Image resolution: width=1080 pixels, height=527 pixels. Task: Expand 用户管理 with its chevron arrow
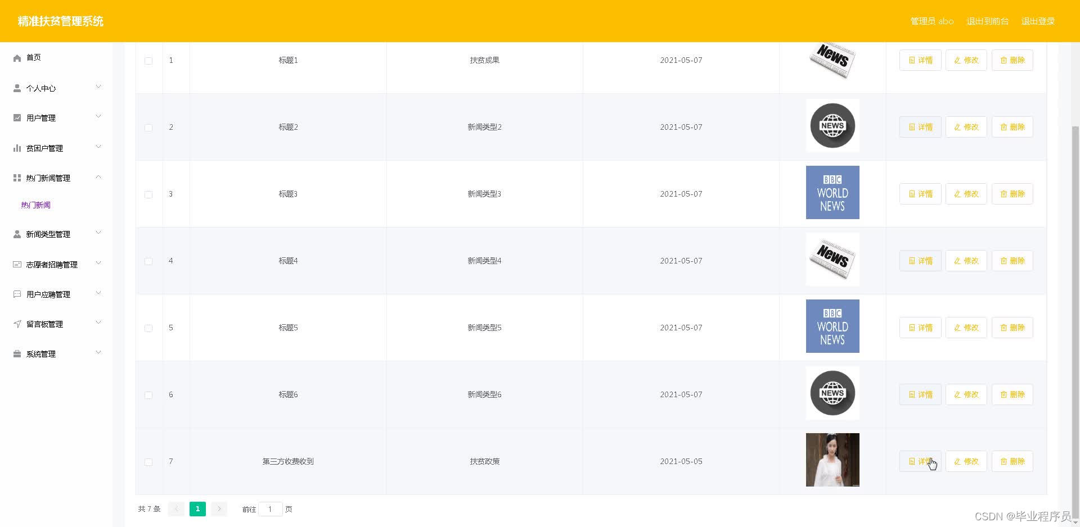point(98,117)
